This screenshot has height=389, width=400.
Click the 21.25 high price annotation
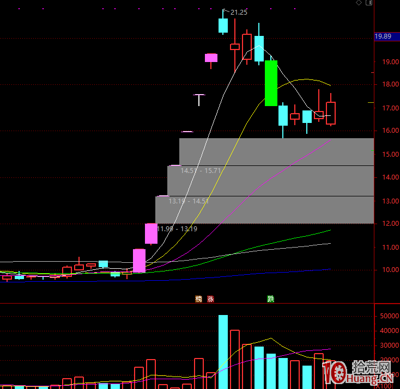239,12
